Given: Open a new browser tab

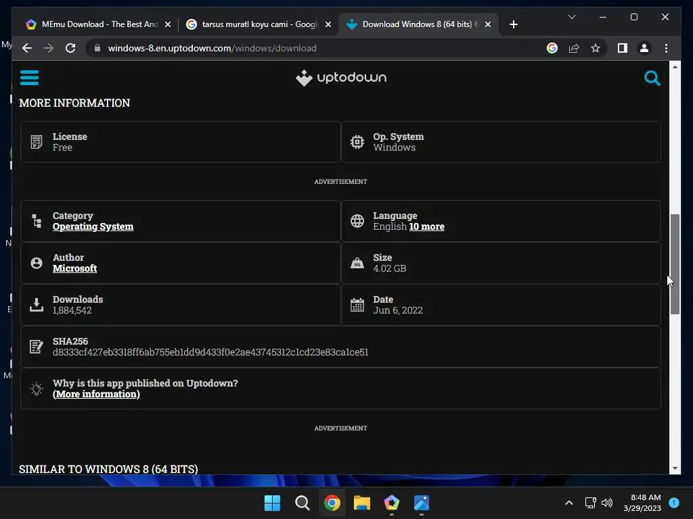Looking at the screenshot, I should (x=513, y=24).
